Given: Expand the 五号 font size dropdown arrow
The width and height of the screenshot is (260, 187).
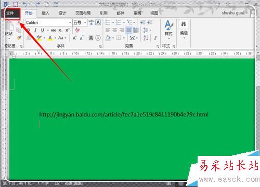Looking at the screenshot, I should [85, 23].
